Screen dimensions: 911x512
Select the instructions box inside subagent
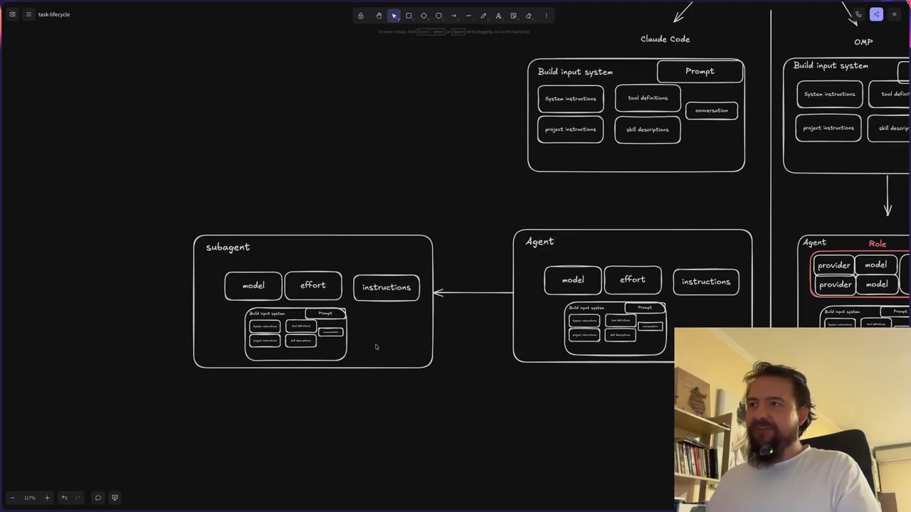[386, 287]
